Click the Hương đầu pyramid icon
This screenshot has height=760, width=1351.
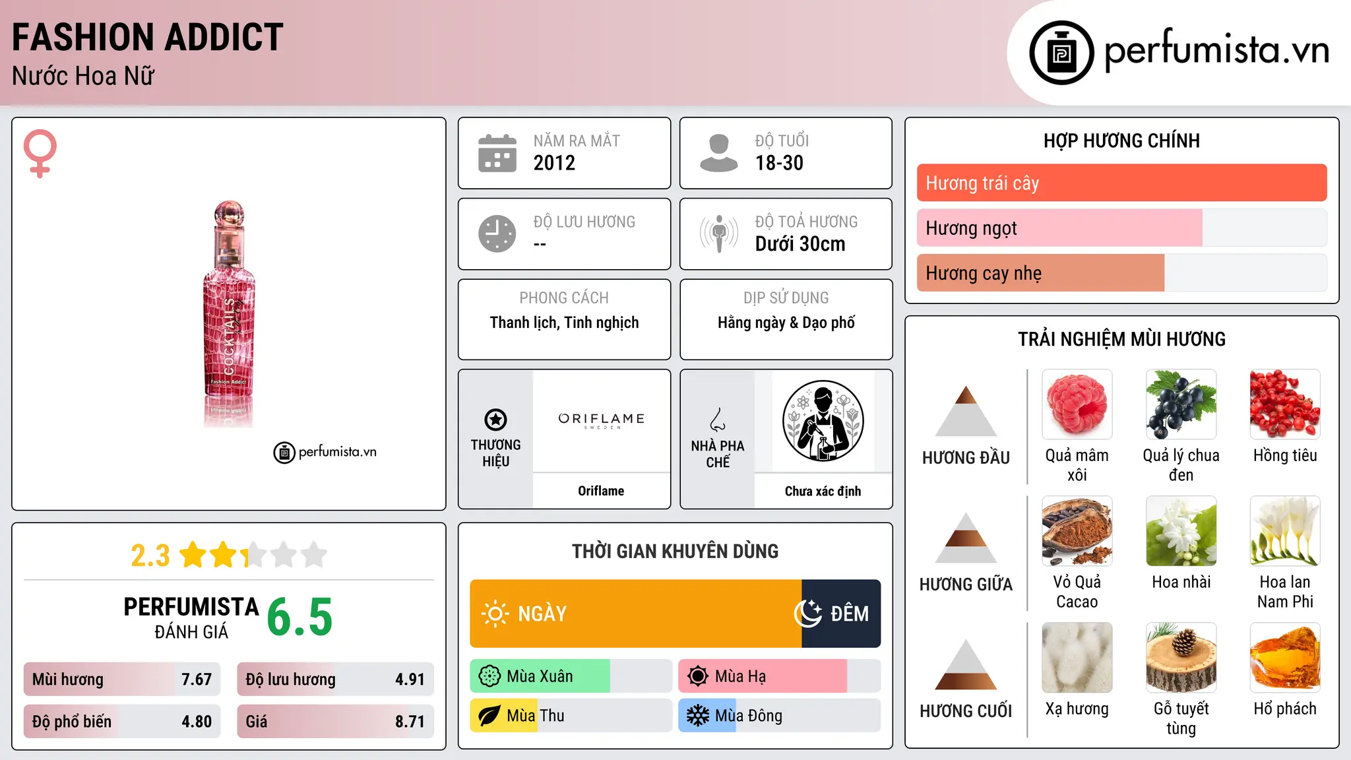click(x=966, y=411)
